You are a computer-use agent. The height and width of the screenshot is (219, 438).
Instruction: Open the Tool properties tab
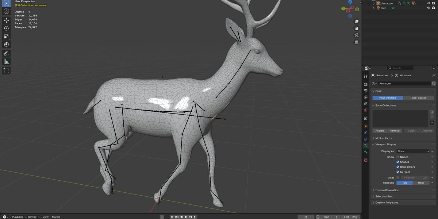366,76
